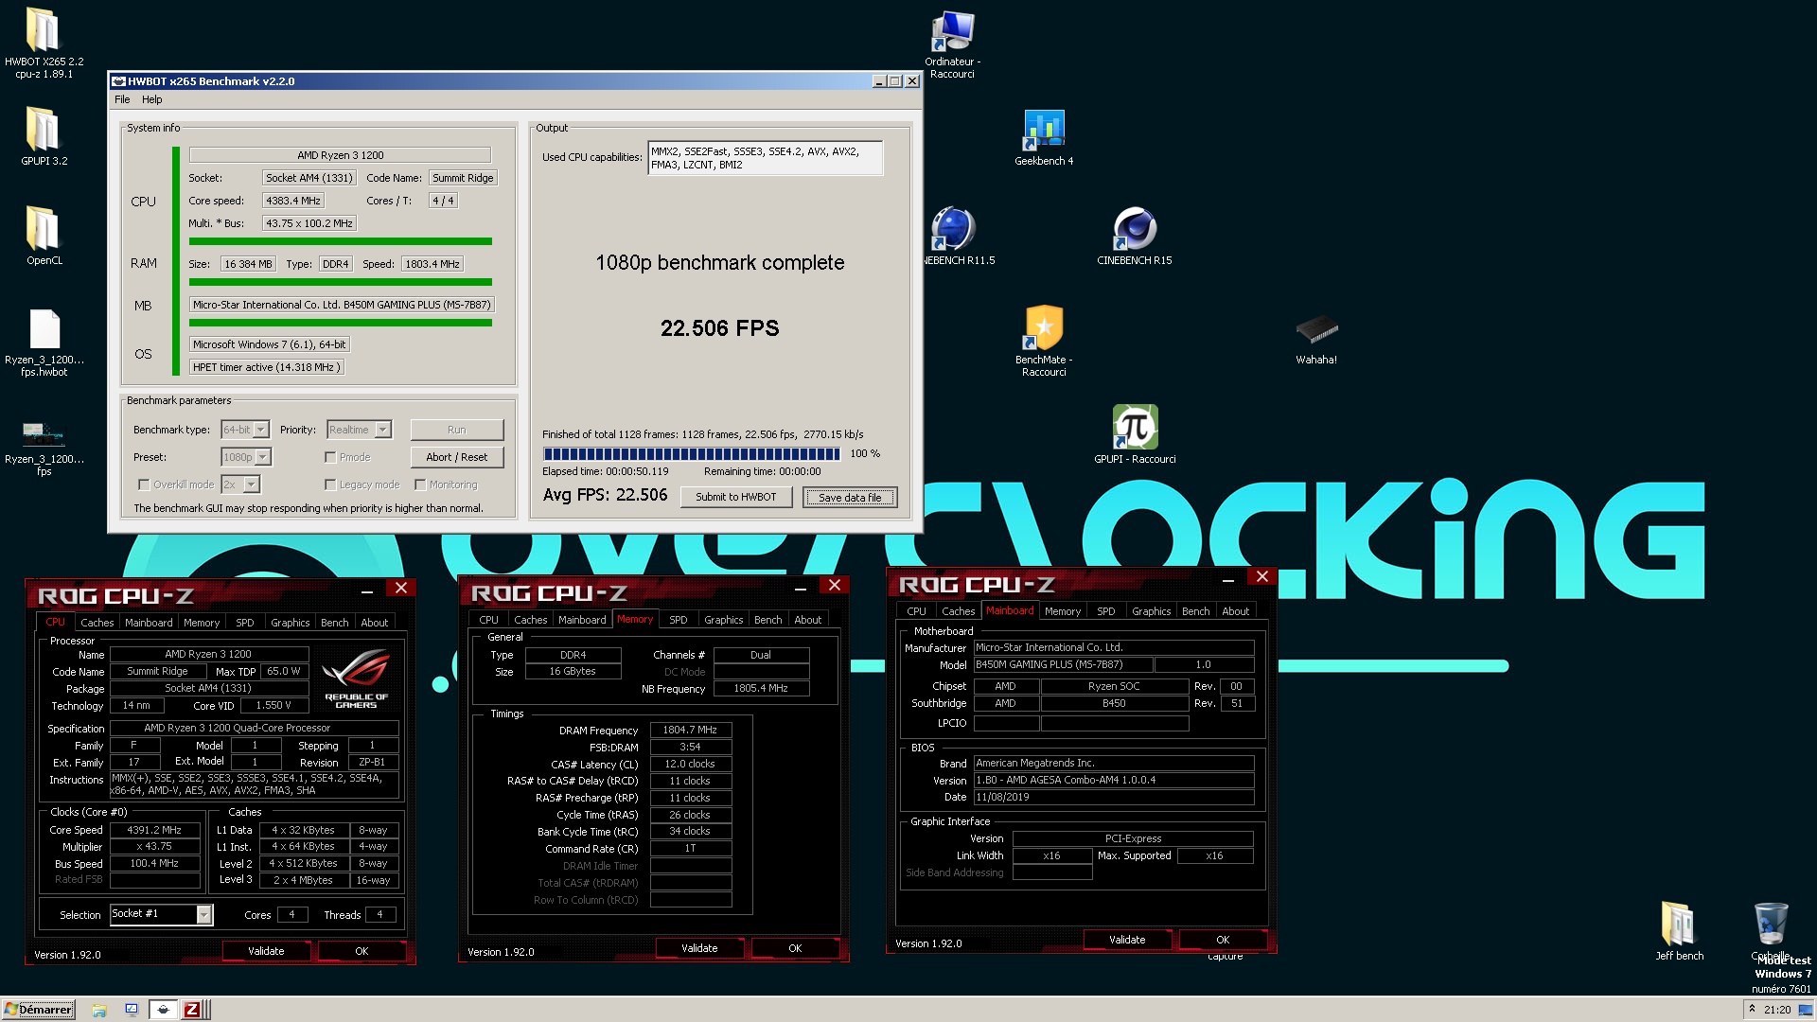Select the Ryzen_3_1200 fps screenshot thumbnail icon
Viewport: 1817px width, 1022px height.
pos(44,434)
